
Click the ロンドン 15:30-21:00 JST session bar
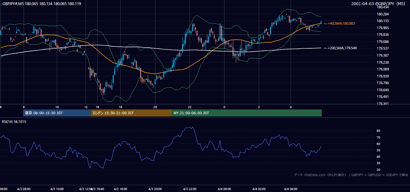pyautogui.click(x=132, y=113)
